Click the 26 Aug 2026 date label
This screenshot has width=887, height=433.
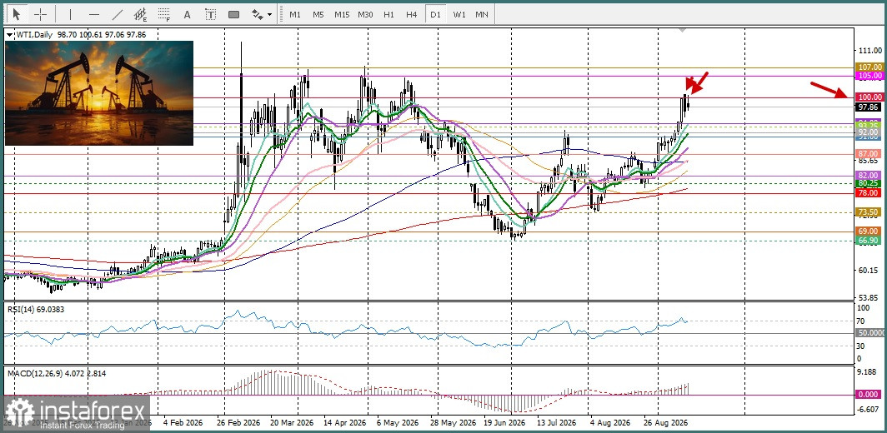click(x=668, y=423)
